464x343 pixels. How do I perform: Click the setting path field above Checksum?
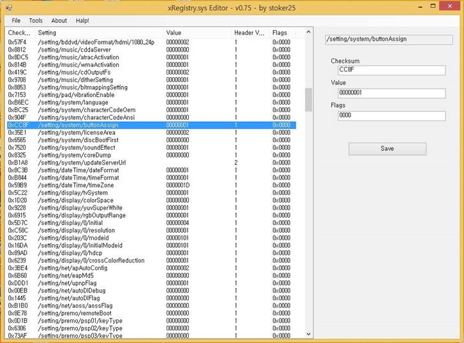point(390,39)
